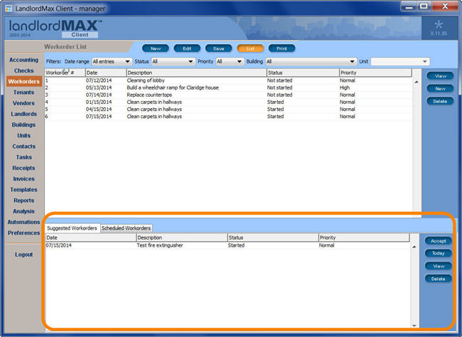Go to Checks section
The image size is (462, 337).
(x=24, y=71)
